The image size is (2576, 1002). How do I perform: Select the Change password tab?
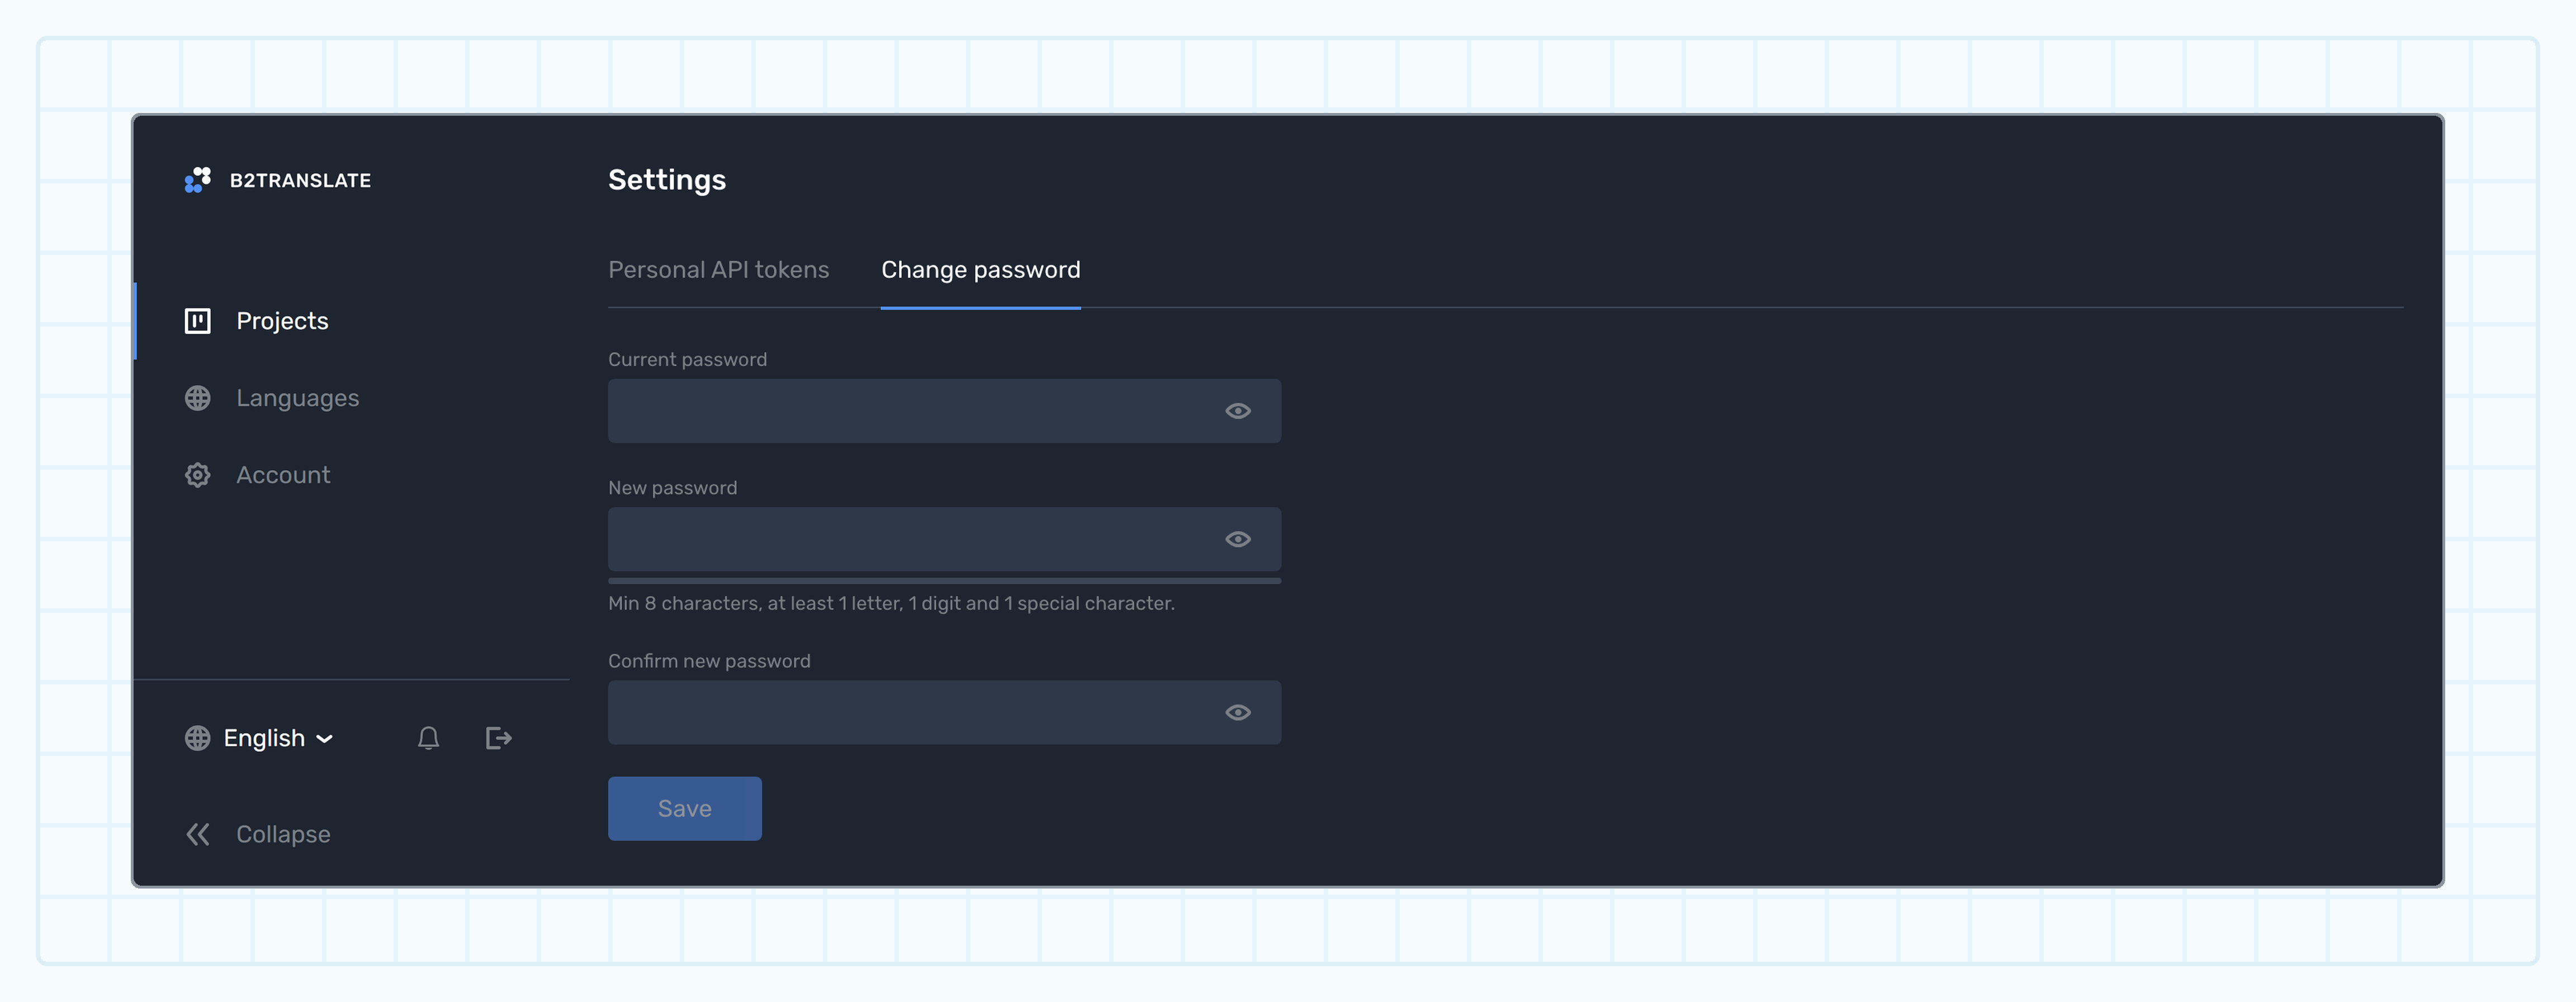tap(980, 270)
